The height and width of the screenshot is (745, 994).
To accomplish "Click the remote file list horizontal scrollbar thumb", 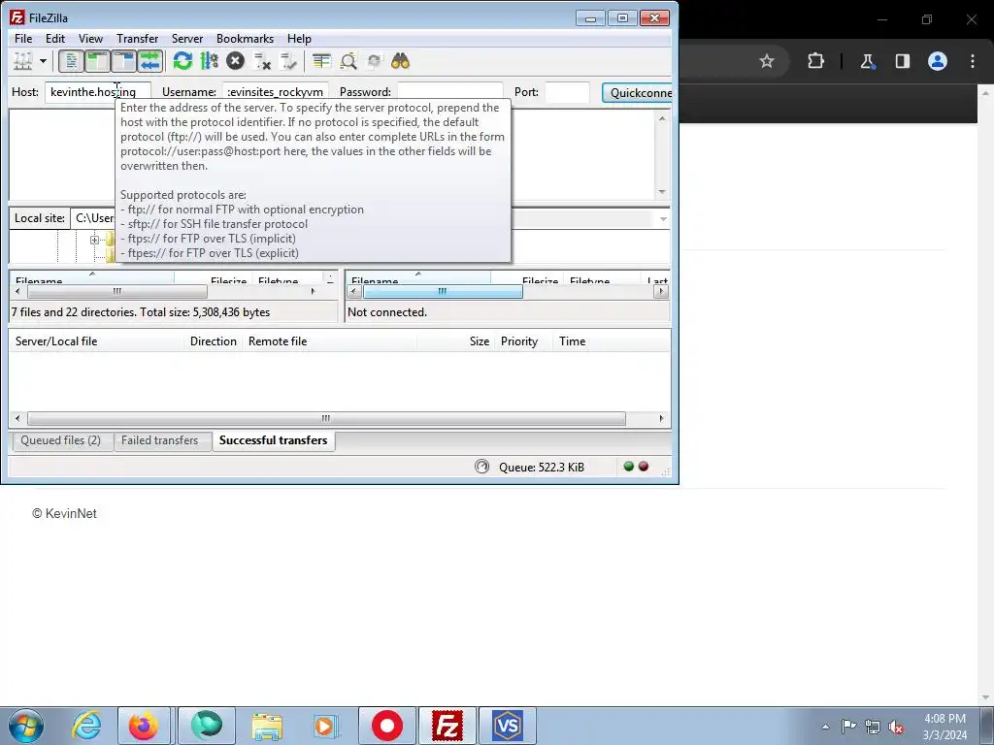I will 443,291.
